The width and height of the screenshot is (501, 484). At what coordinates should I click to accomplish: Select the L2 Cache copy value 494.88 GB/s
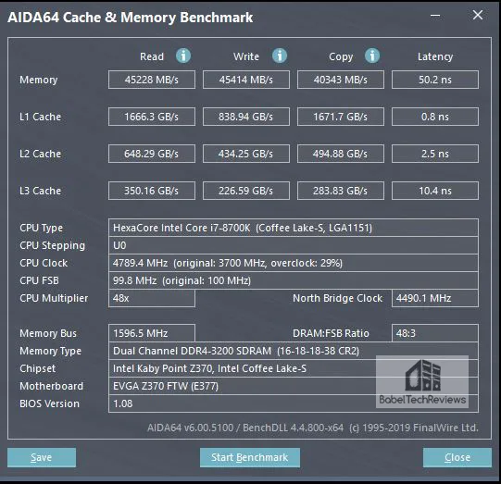[x=341, y=154]
